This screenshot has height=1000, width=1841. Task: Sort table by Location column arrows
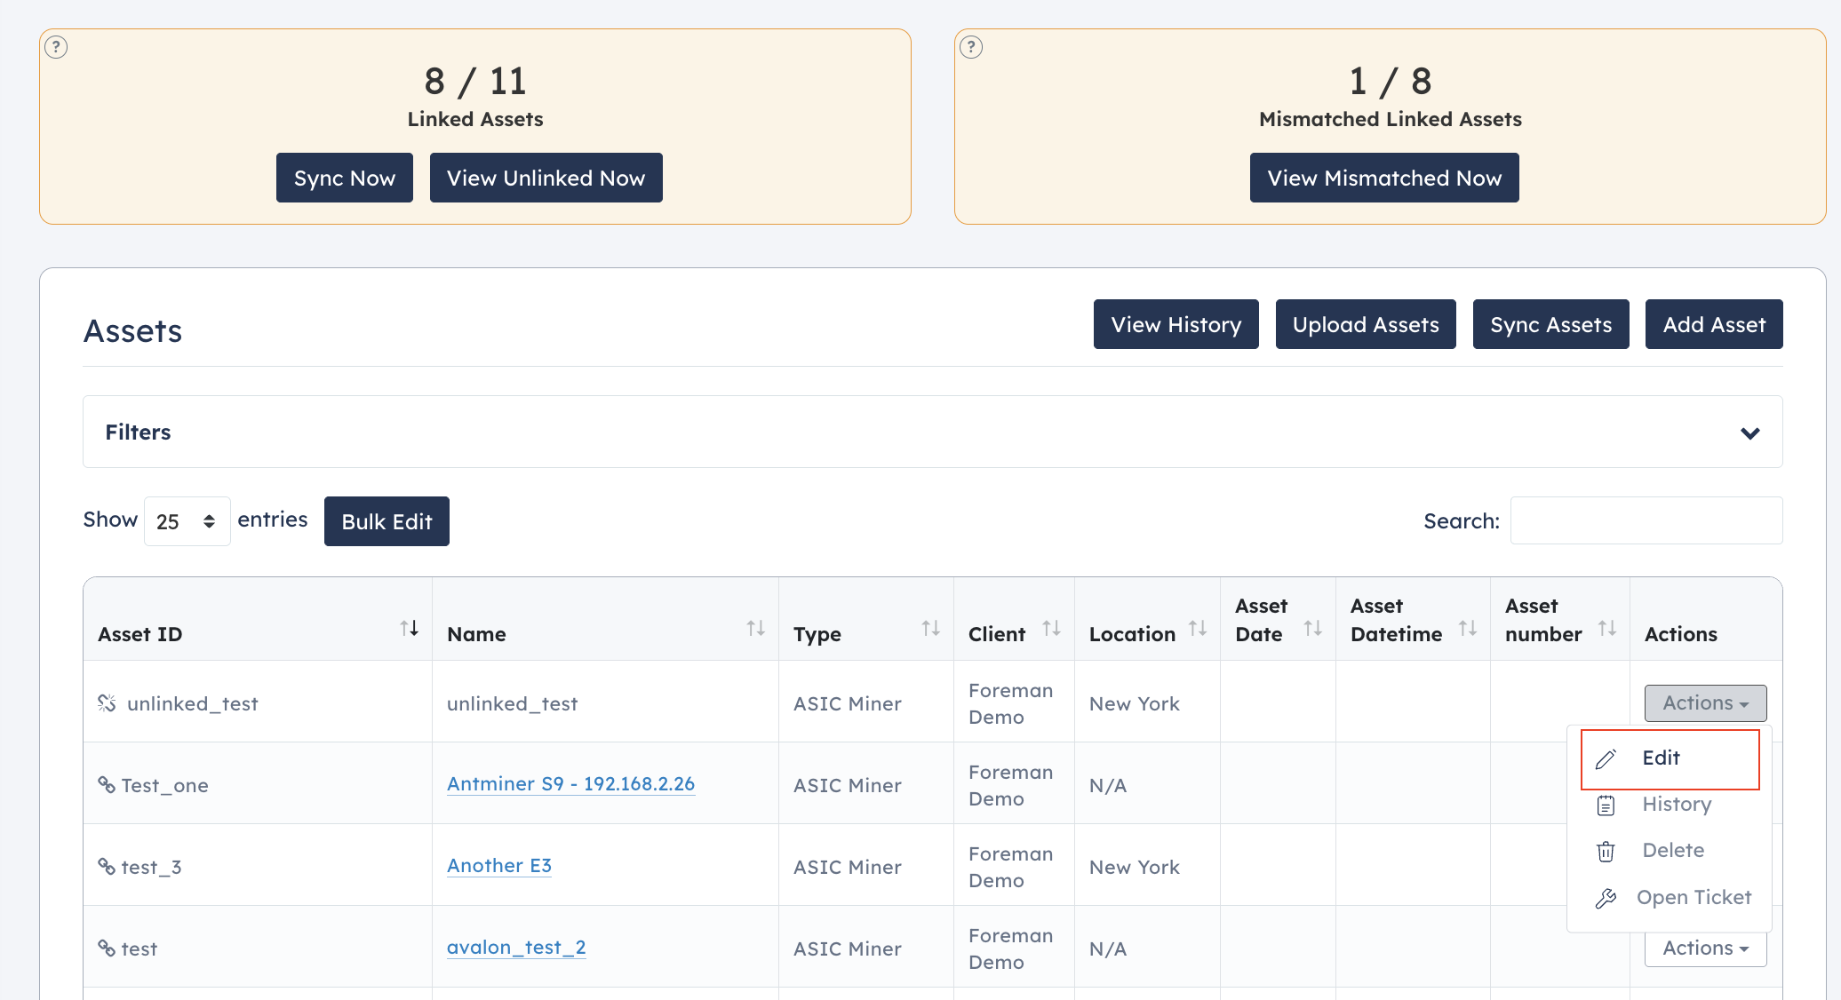point(1197,629)
